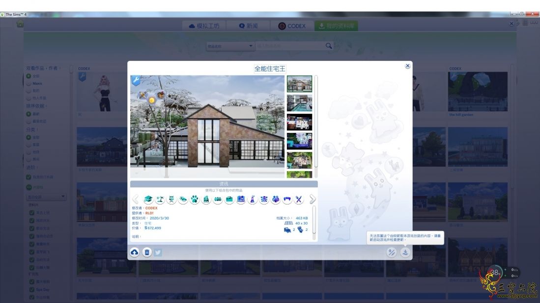The width and height of the screenshot is (540, 303).
Task: Switch to the 模拟工坊 tab
Action: [204, 26]
